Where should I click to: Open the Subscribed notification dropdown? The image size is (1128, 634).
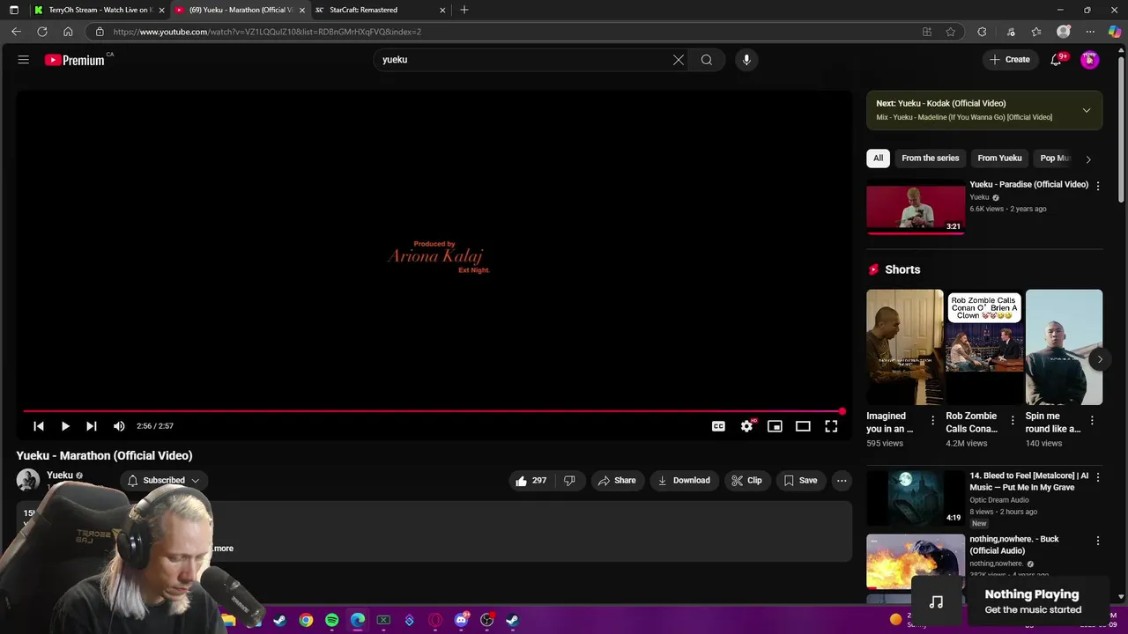tap(163, 481)
